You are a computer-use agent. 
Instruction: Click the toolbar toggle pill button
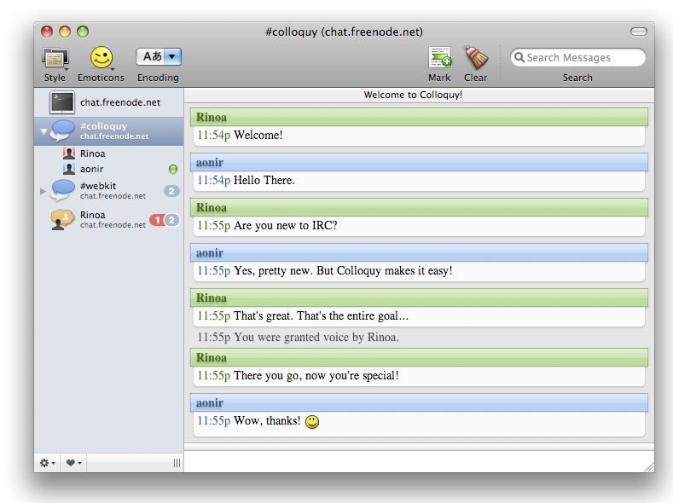click(x=638, y=32)
